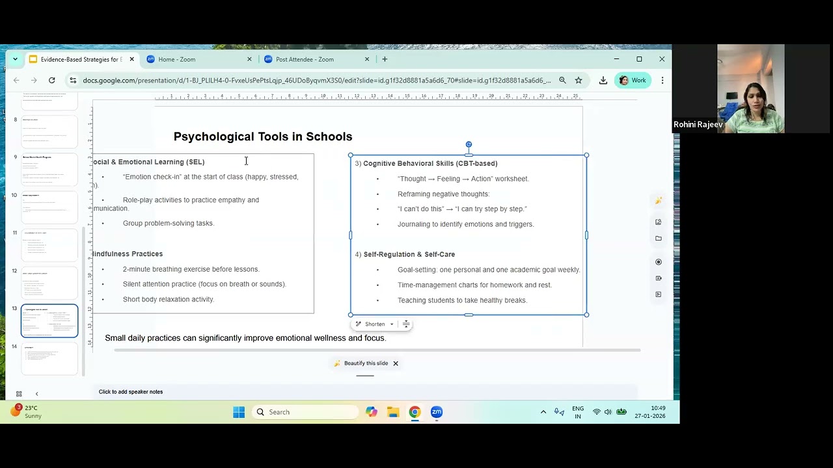Click the Chrome taskbar icon
The height and width of the screenshot is (468, 833).
pos(415,412)
